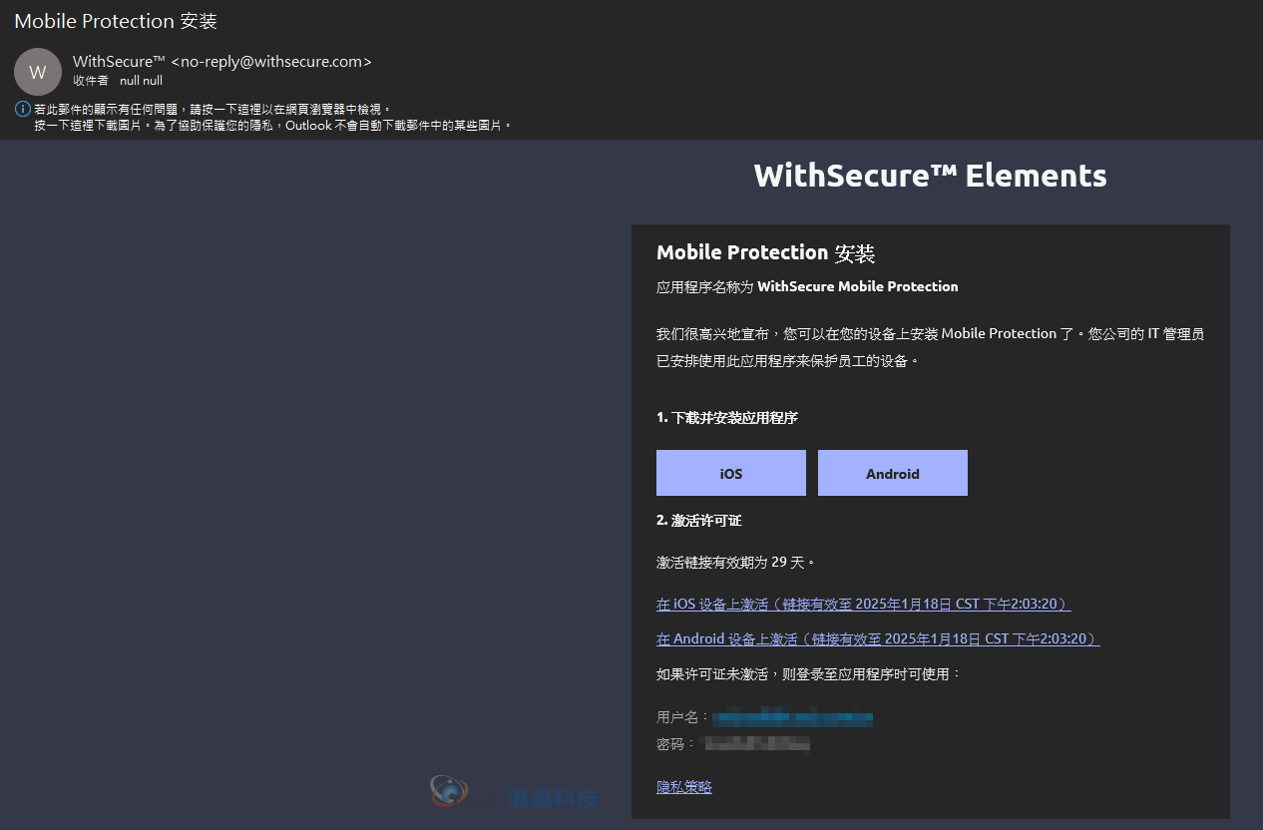Click the sender address no-reply@withsecure.com

point(271,62)
